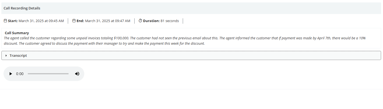Click the bold Start: label

(x=13, y=21)
